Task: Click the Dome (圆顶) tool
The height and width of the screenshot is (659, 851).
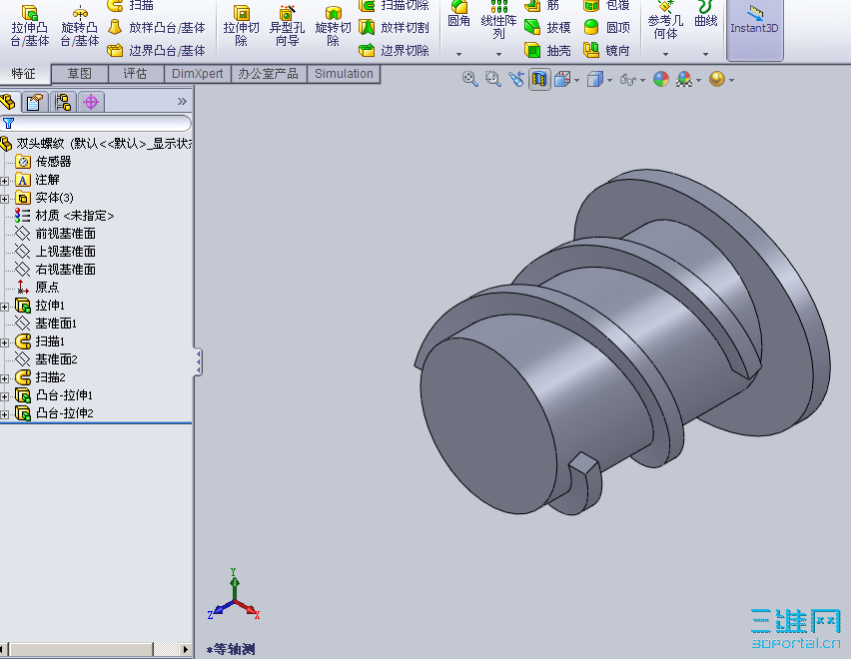Action: pyautogui.click(x=606, y=27)
